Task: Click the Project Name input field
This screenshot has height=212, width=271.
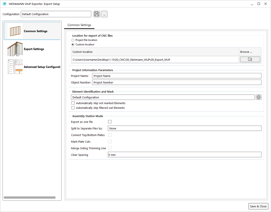Action: pos(176,76)
